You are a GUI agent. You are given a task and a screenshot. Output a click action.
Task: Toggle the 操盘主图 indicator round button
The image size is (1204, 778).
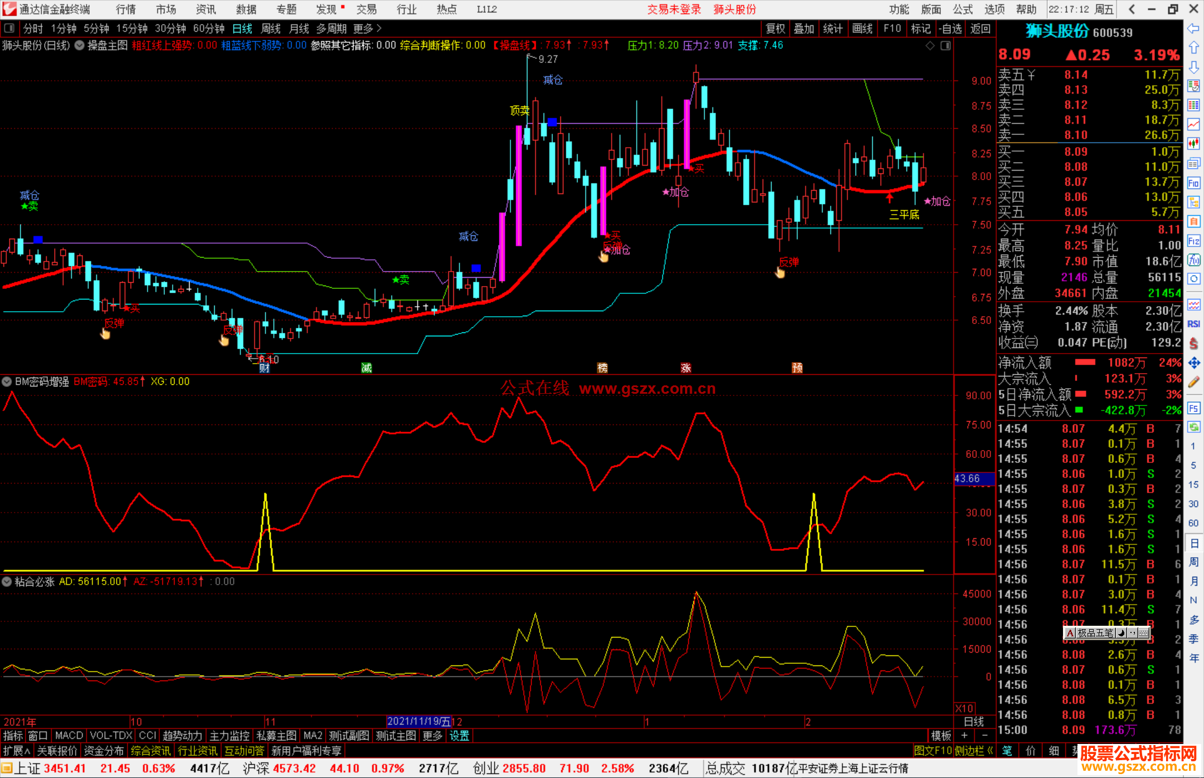tap(80, 46)
